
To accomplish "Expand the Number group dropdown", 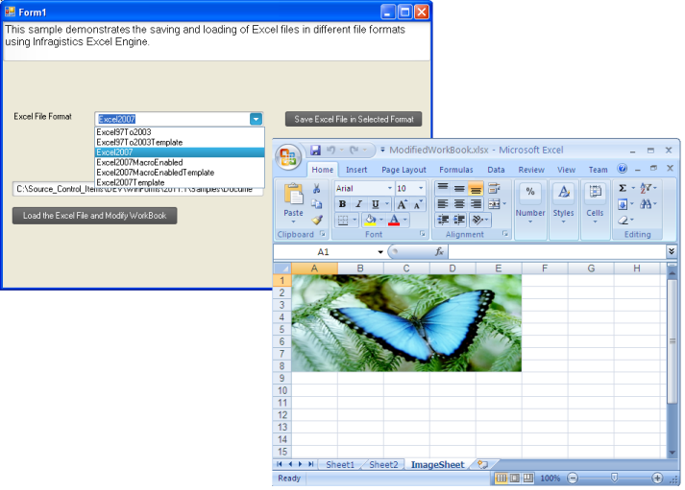I will coord(530,222).
